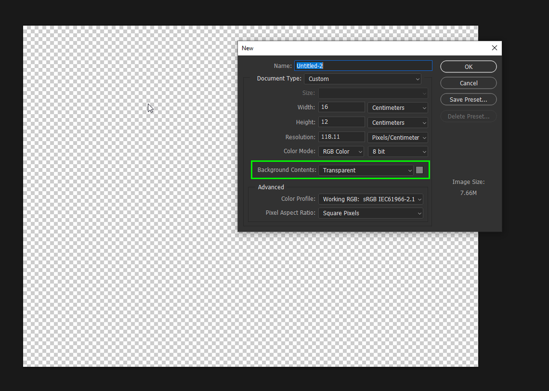Click the Cancel button

point(468,83)
